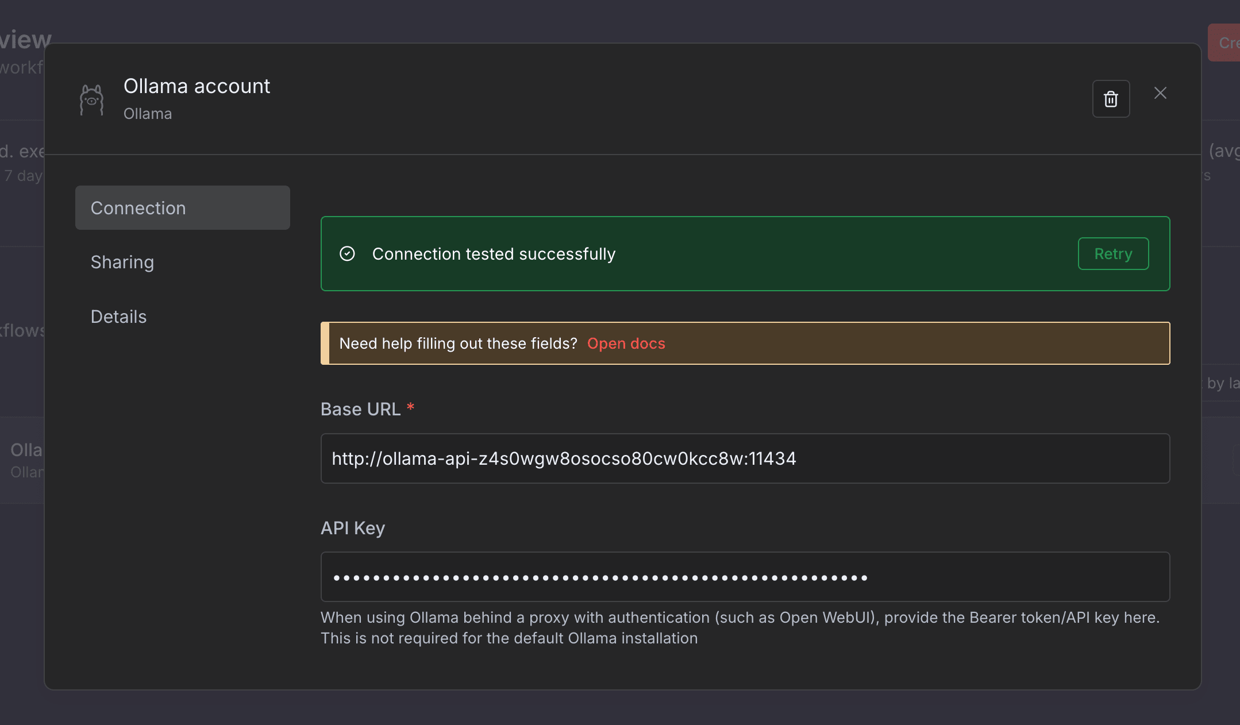Close the Ollama account dialog

pos(1160,93)
